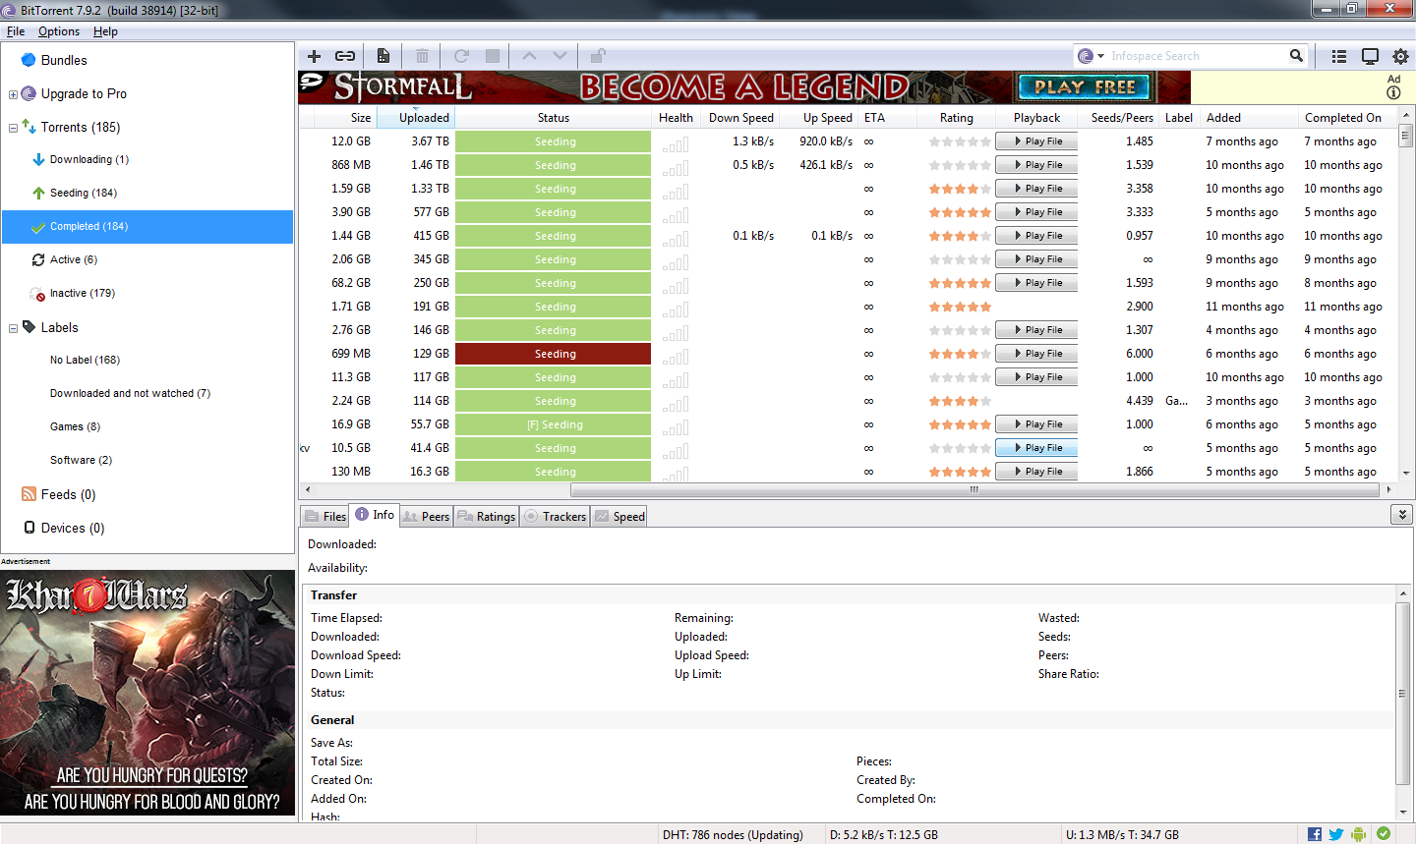
Task: Select Inactive (179) category
Action: coord(83,293)
